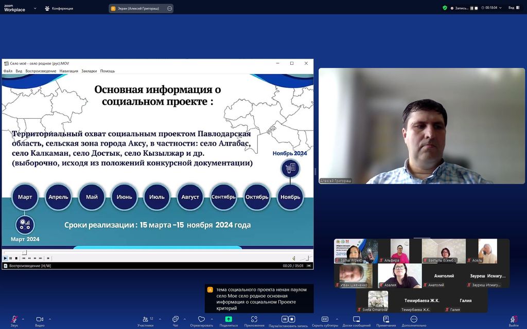Open the Воспроизведение menu in player
The height and width of the screenshot is (329, 527).
pos(41,71)
